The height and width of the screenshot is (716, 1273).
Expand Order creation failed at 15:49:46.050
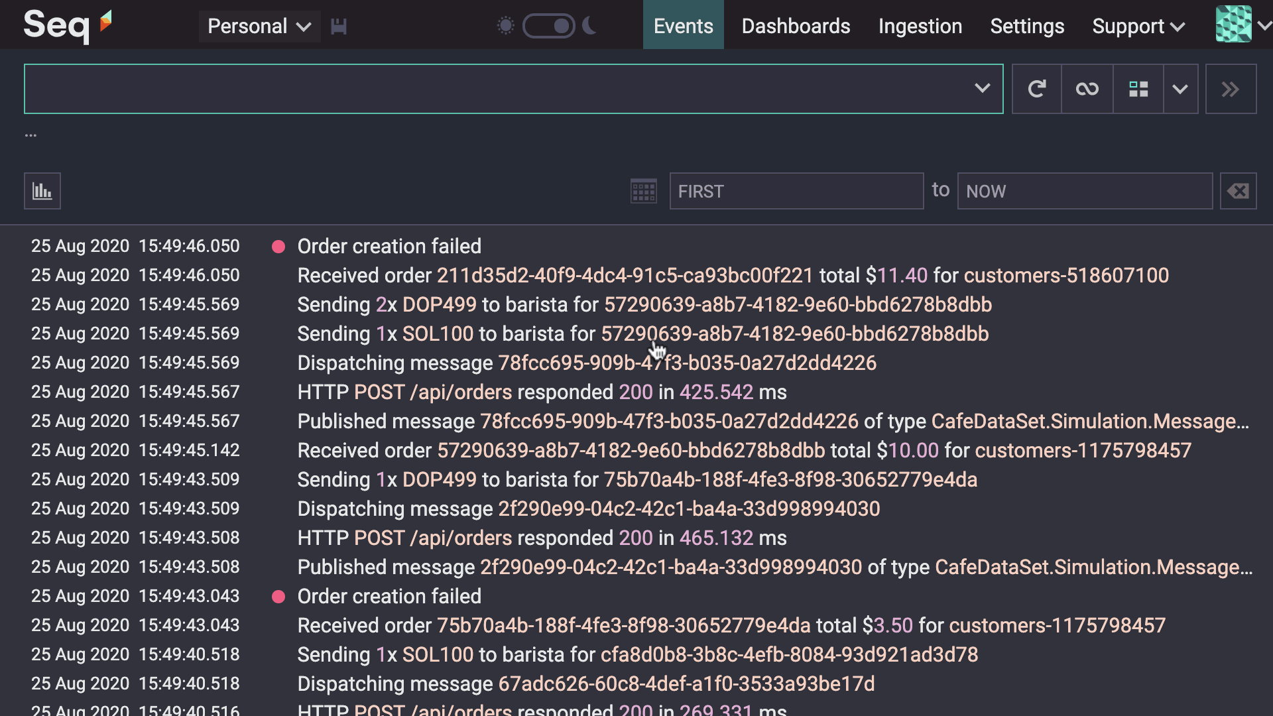pos(389,246)
